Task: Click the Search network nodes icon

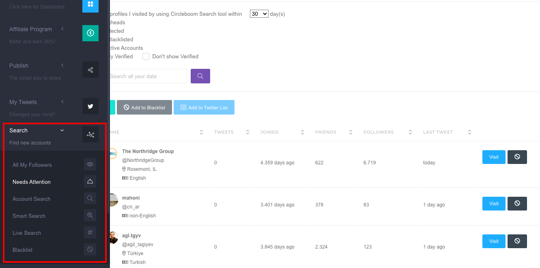Action: pos(90,134)
